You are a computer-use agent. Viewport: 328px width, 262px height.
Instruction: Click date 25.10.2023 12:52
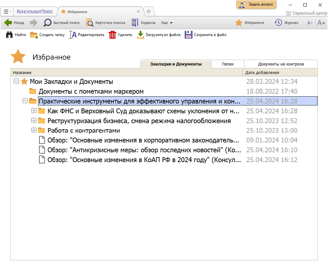coord(272,121)
